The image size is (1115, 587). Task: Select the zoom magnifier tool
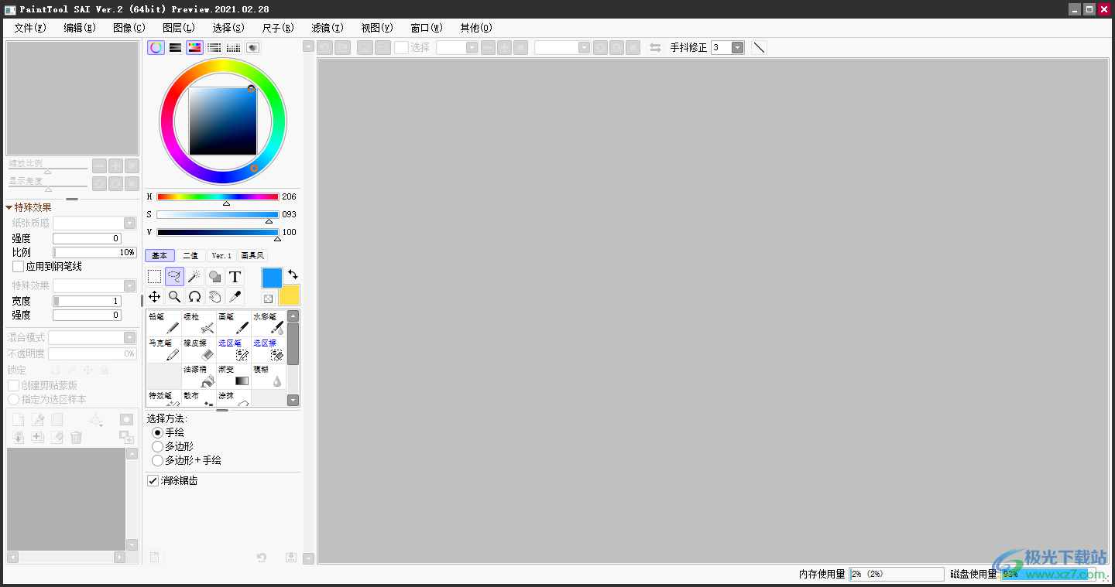(x=175, y=296)
